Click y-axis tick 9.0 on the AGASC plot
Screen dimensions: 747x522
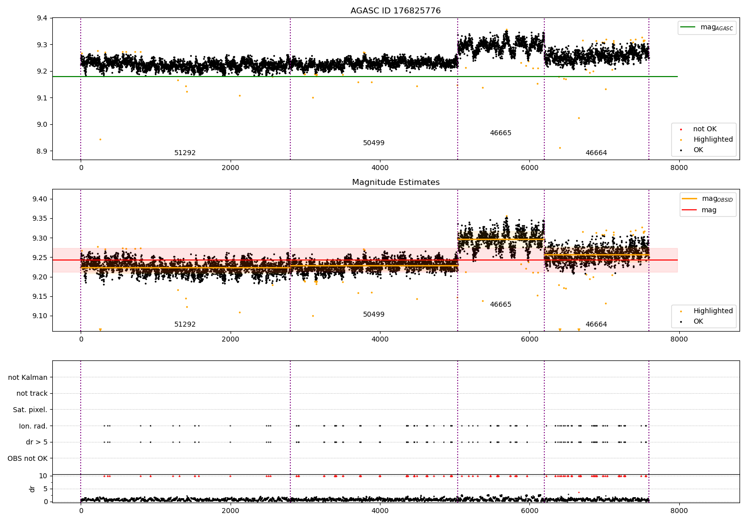pos(42,125)
